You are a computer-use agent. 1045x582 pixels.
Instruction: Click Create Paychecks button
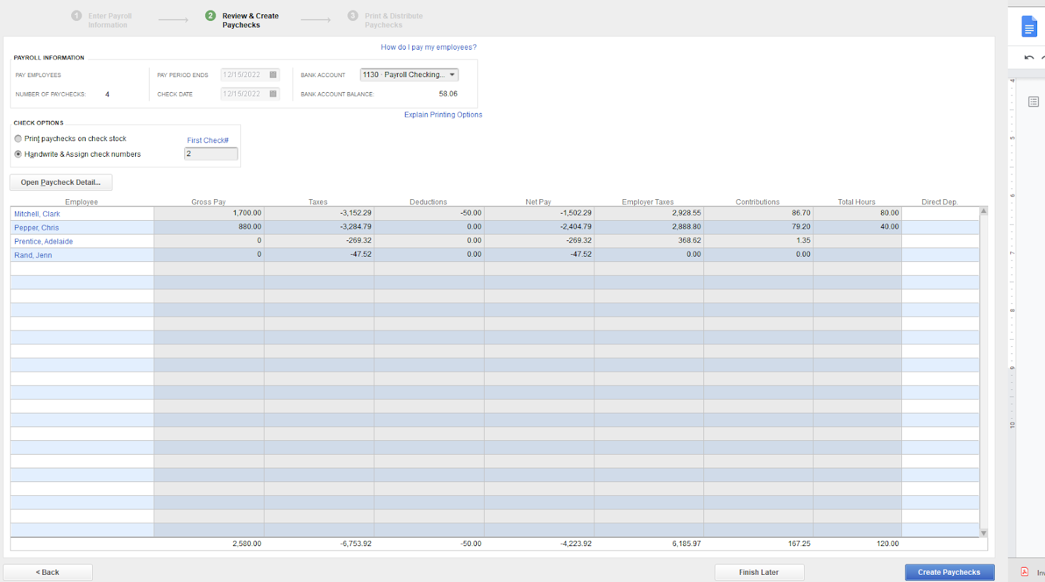(x=949, y=572)
